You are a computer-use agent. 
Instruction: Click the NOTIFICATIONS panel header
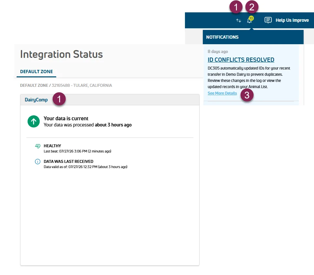coord(253,37)
